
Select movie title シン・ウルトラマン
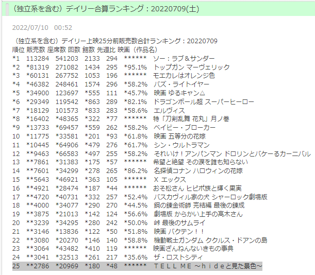click(x=181, y=145)
